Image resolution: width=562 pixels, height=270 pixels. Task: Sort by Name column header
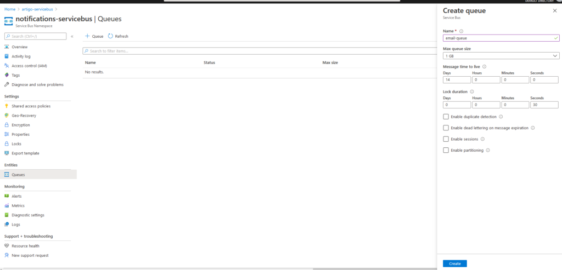[x=91, y=62]
